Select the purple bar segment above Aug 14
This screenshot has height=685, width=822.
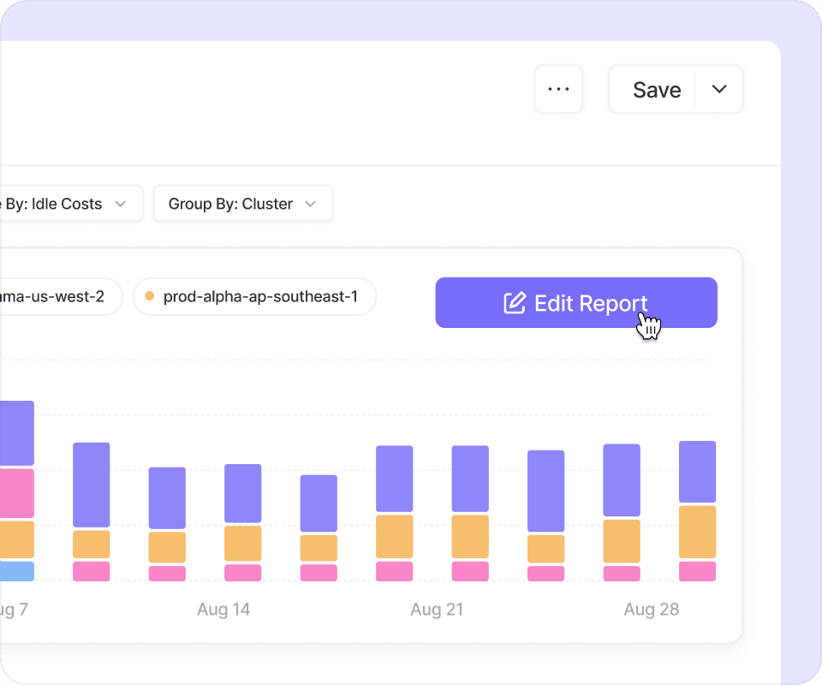point(242,493)
